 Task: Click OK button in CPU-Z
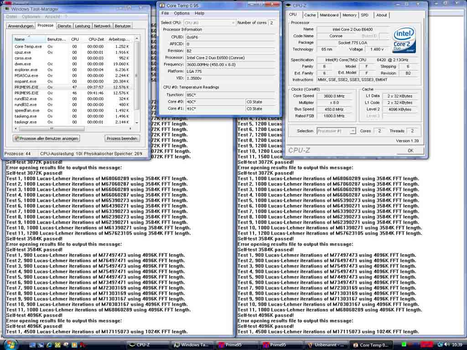point(410,150)
